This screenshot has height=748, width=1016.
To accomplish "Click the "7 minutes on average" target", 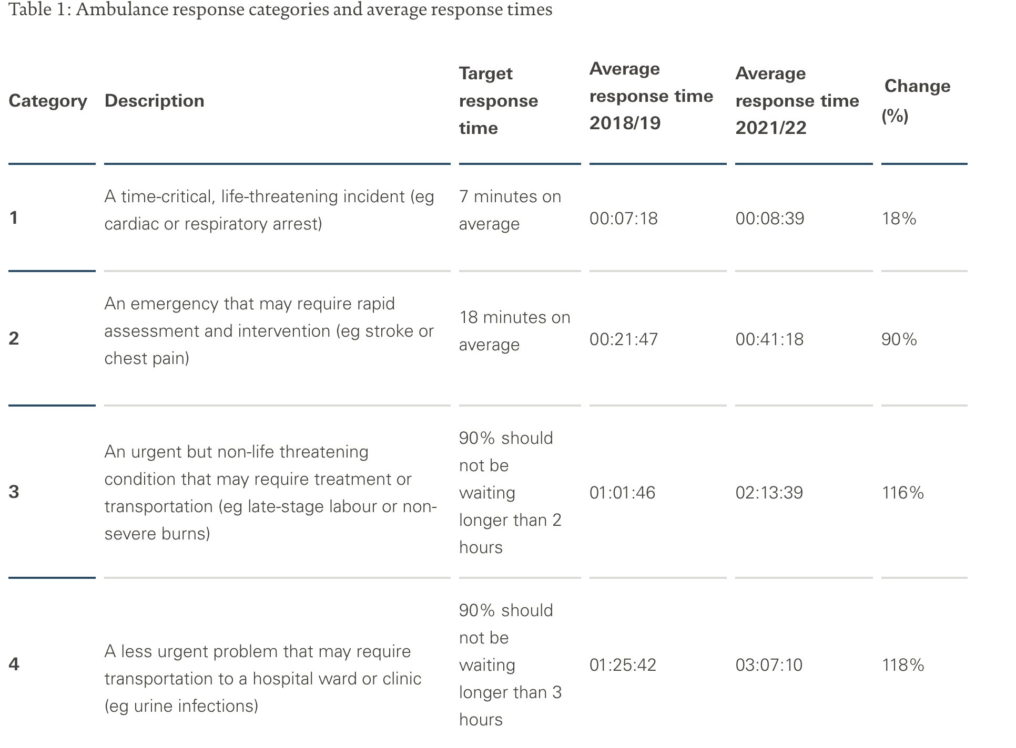I will (x=510, y=210).
